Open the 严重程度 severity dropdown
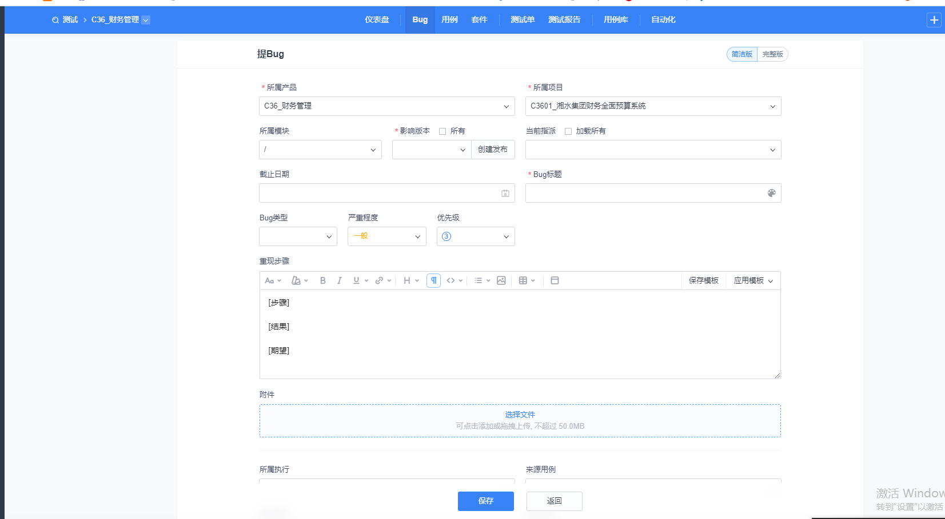945x519 pixels. (386, 236)
